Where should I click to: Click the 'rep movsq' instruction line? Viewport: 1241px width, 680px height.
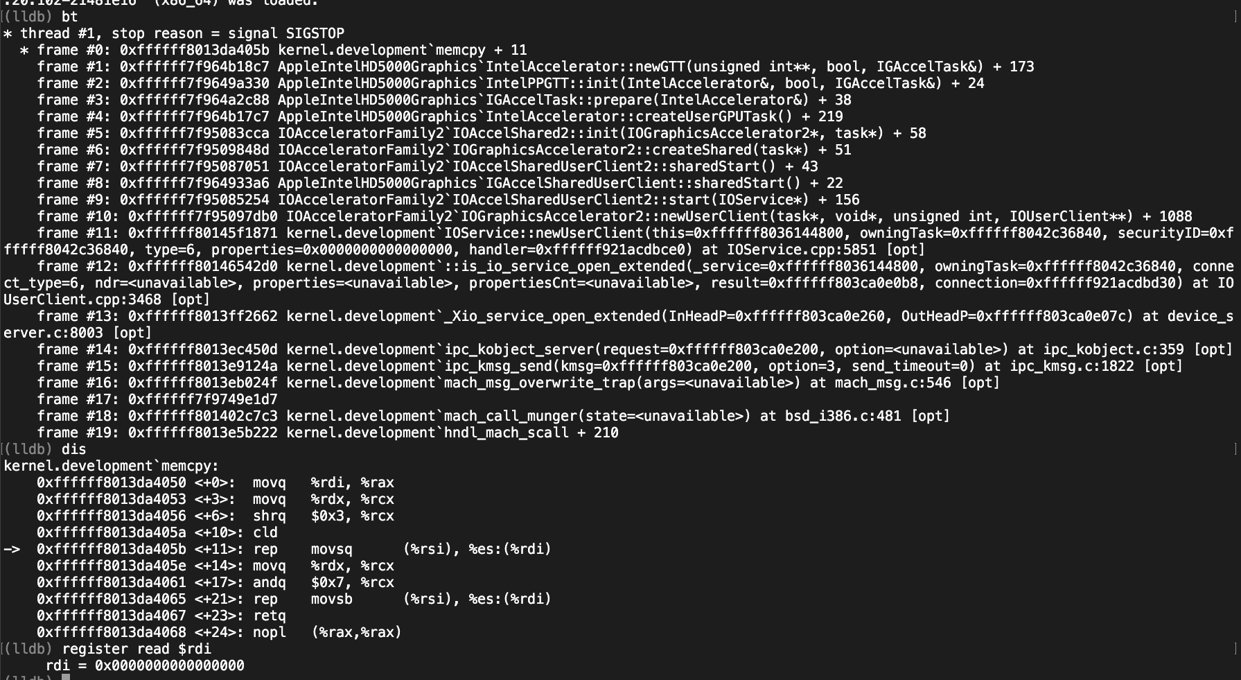point(294,549)
